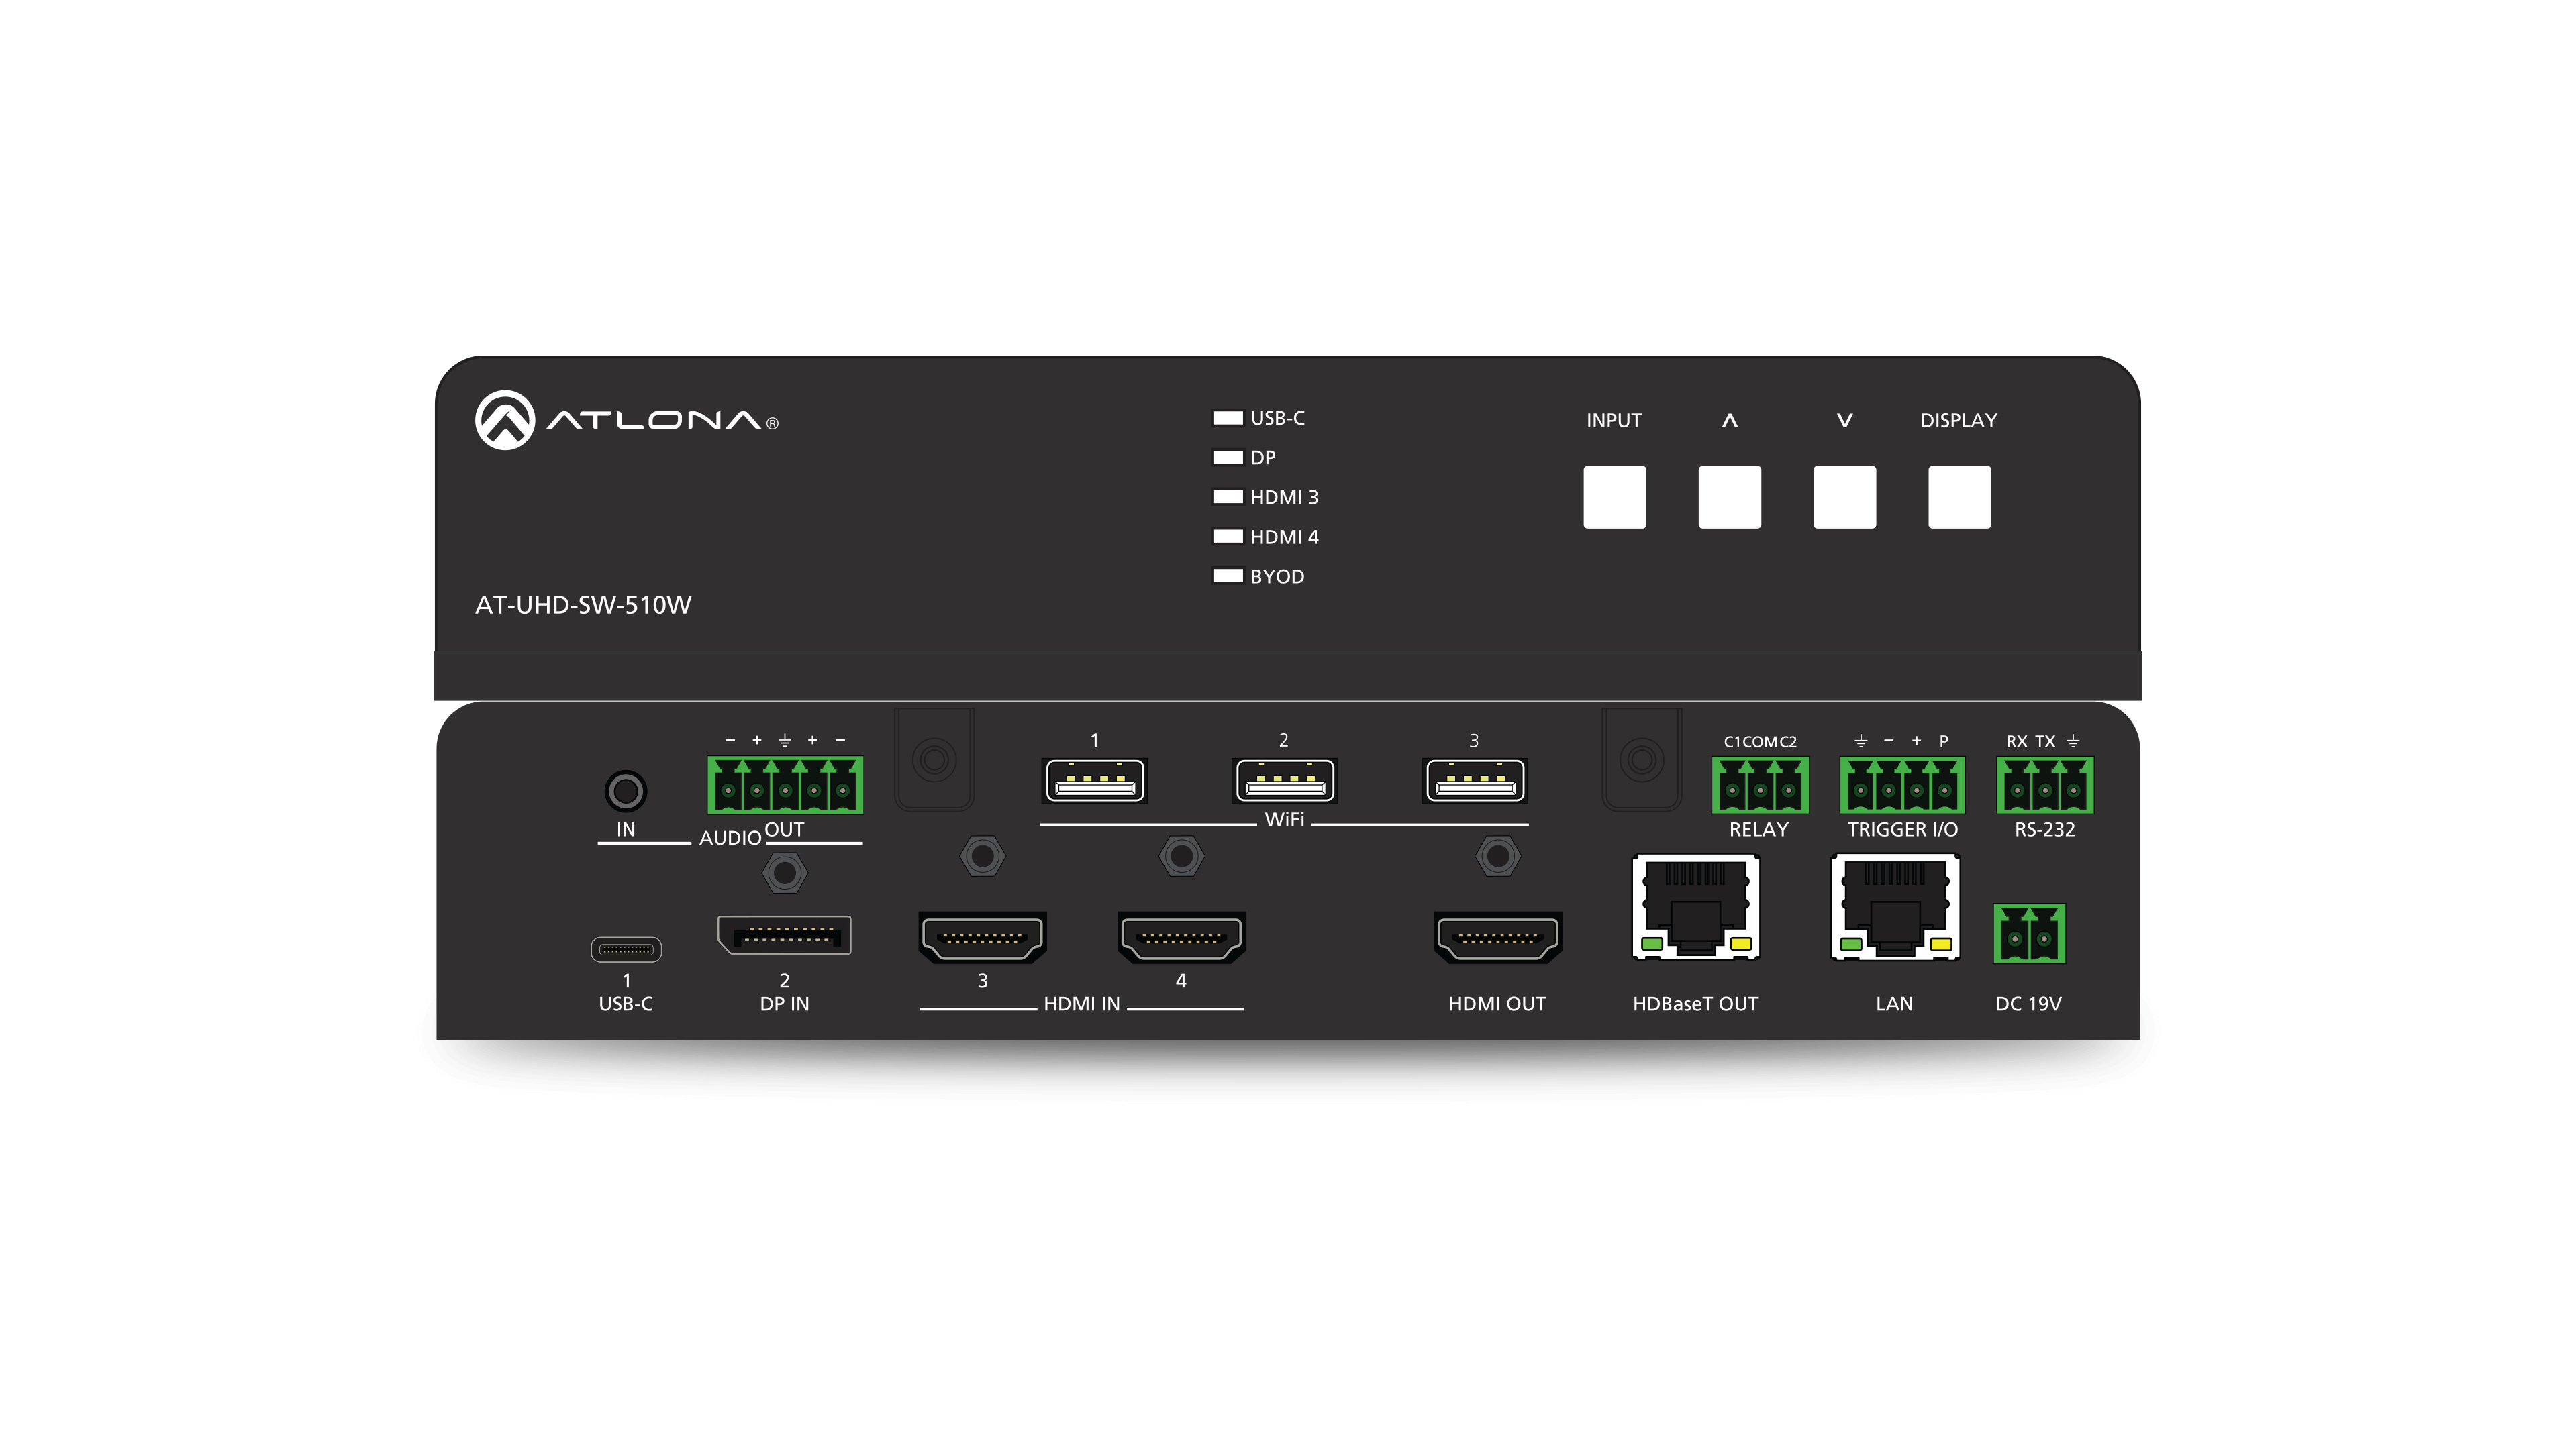The image size is (2576, 1449).
Task: Click the WiFi USB port 2
Action: pos(1285,780)
